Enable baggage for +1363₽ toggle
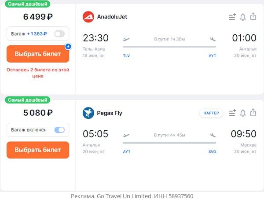The image size is (264, 199). pos(59,34)
